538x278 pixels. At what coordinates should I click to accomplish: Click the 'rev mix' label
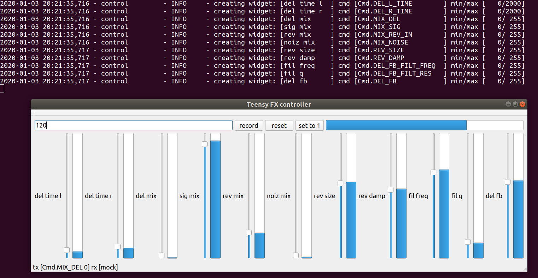pos(233,196)
